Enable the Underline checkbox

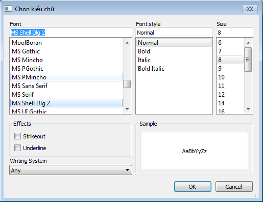coord(17,148)
